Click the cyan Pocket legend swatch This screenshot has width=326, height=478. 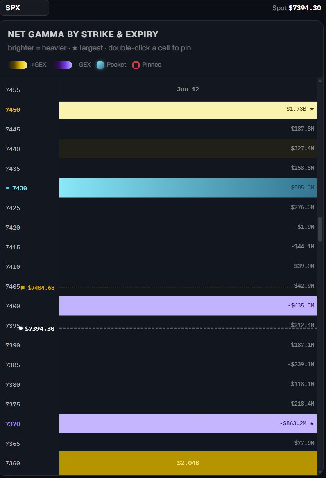tap(100, 65)
